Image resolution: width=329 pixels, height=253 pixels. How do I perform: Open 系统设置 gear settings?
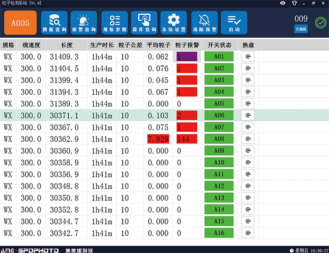(173, 23)
